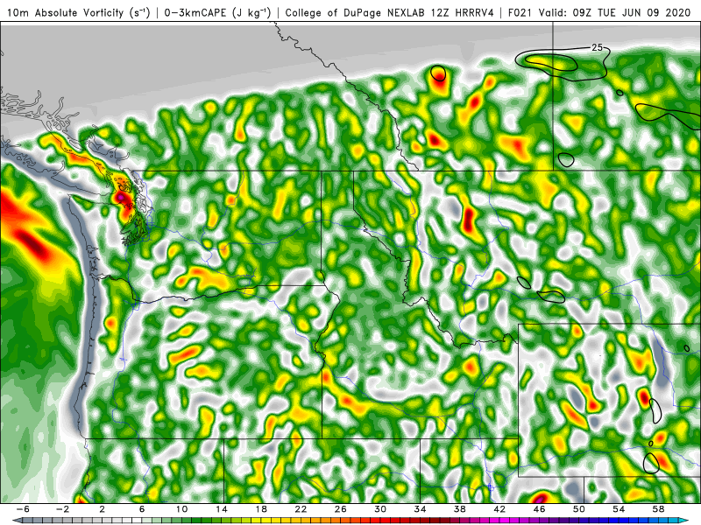Viewport: 701px width, 525px height.
Task: Click the "42" colorbar label
Action: click(499, 509)
